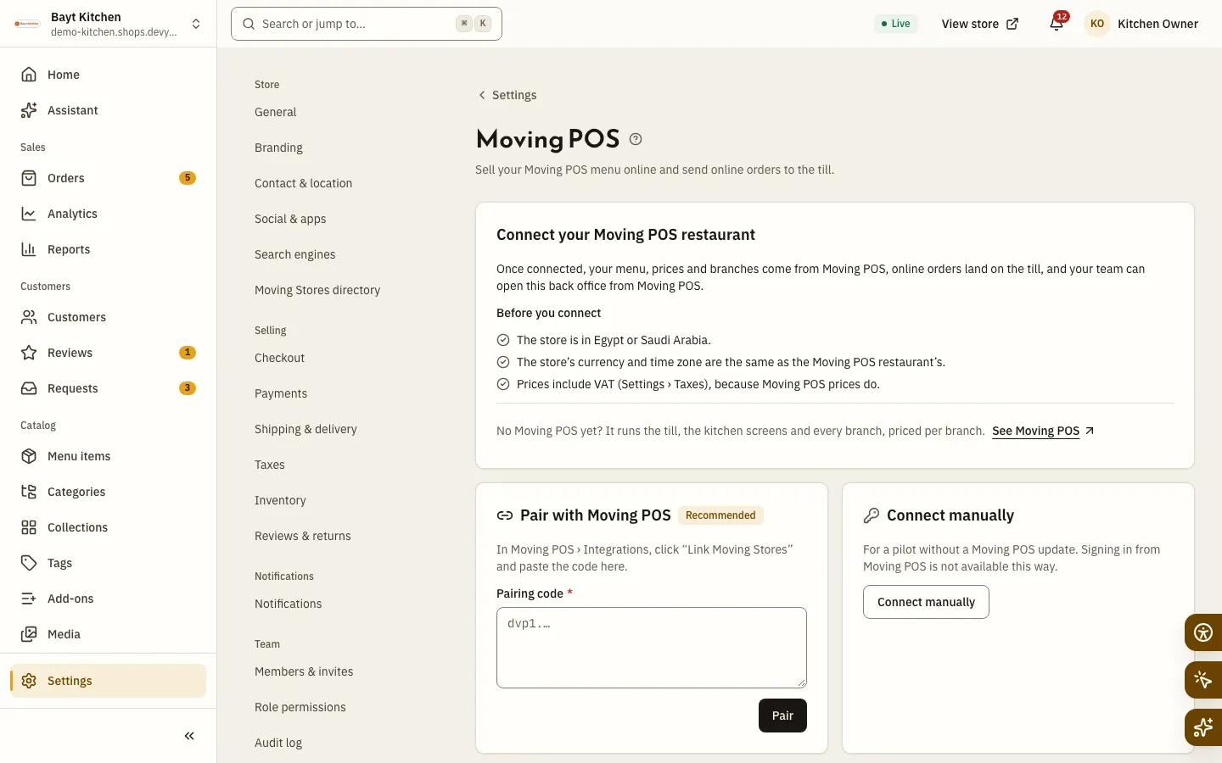Click the Live status badge
This screenshot has height=763, width=1222.
(x=896, y=24)
